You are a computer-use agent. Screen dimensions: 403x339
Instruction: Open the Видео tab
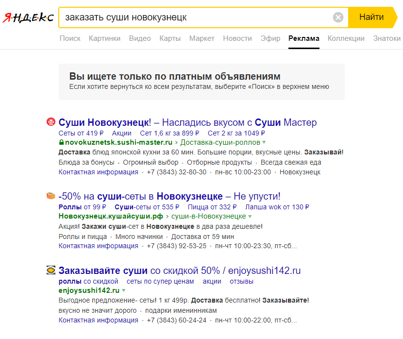tap(140, 38)
